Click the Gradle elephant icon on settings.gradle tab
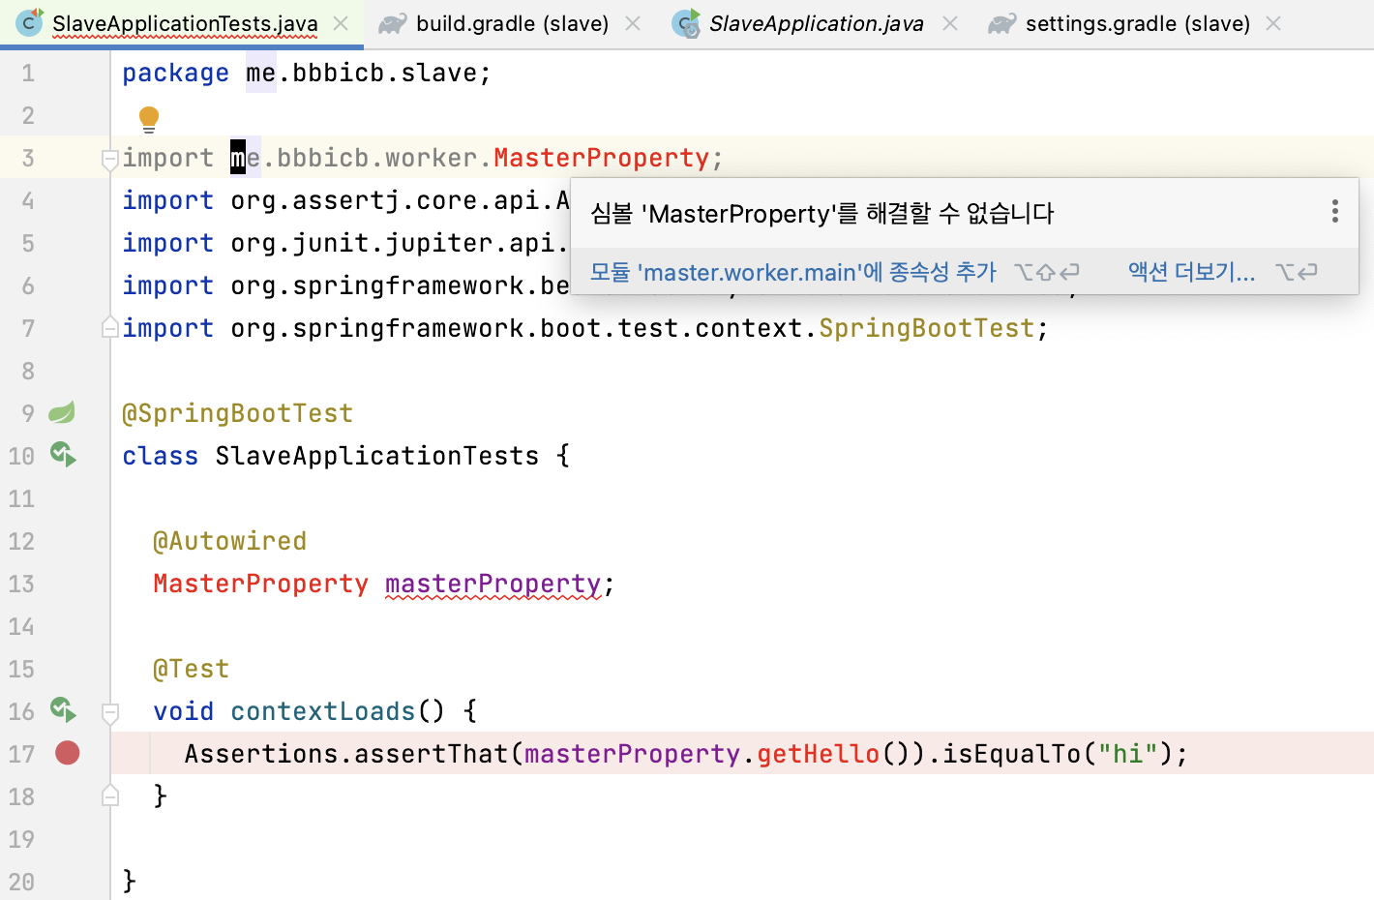The height and width of the screenshot is (900, 1374). click(x=1001, y=23)
